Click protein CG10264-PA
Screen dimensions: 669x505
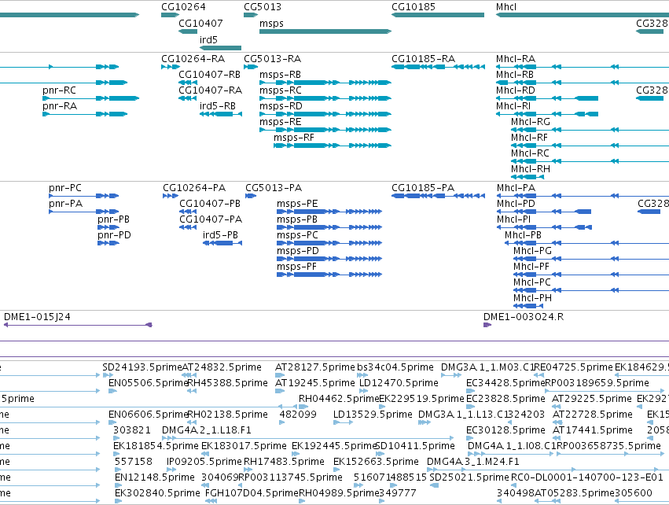(x=194, y=188)
